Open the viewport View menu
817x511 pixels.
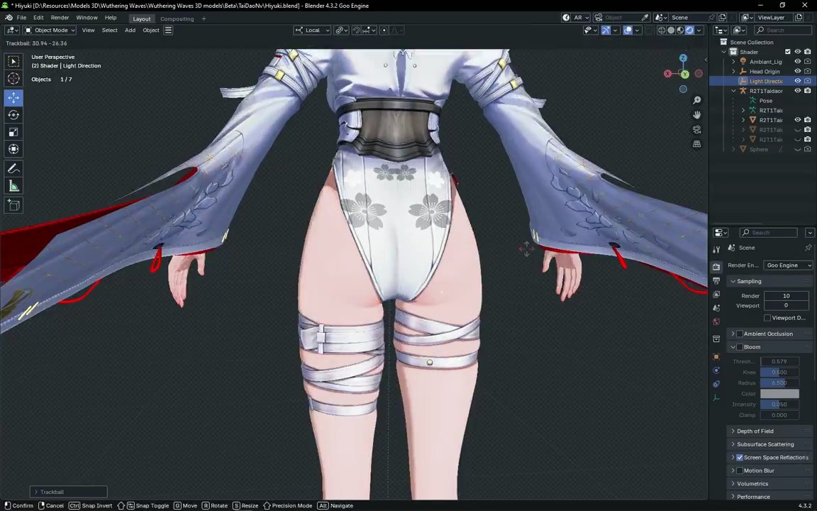88,31
